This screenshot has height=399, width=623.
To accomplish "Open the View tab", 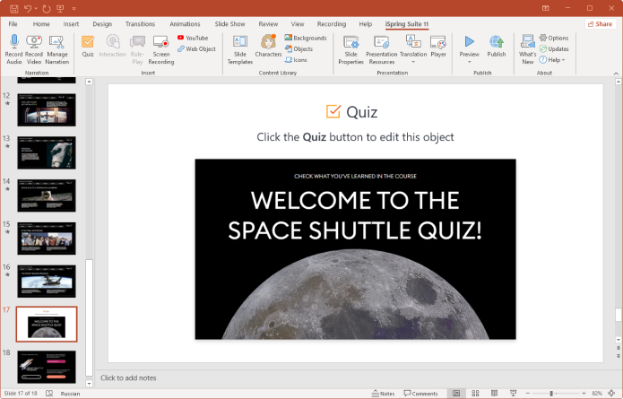I will [x=298, y=24].
